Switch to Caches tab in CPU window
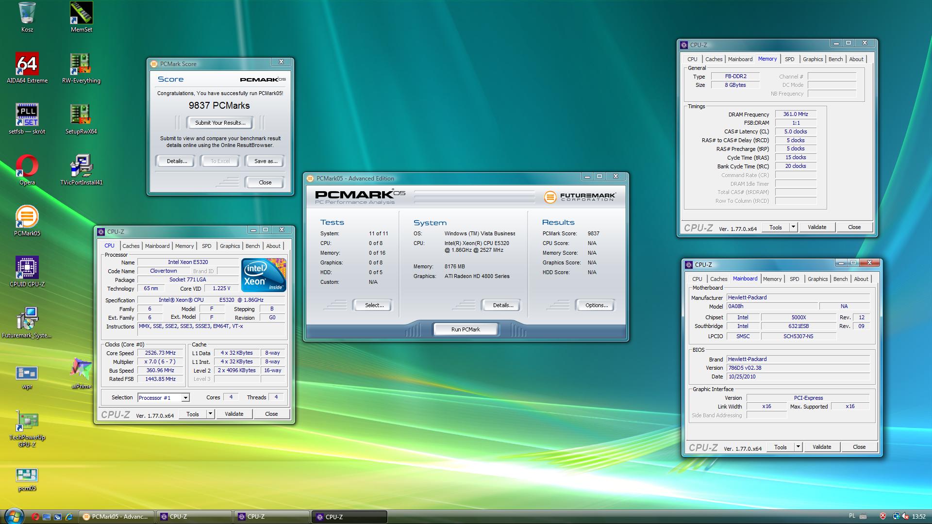This screenshot has height=524, width=932. (131, 246)
